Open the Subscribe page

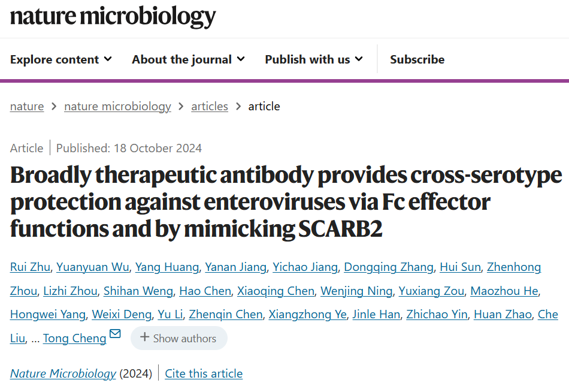417,59
